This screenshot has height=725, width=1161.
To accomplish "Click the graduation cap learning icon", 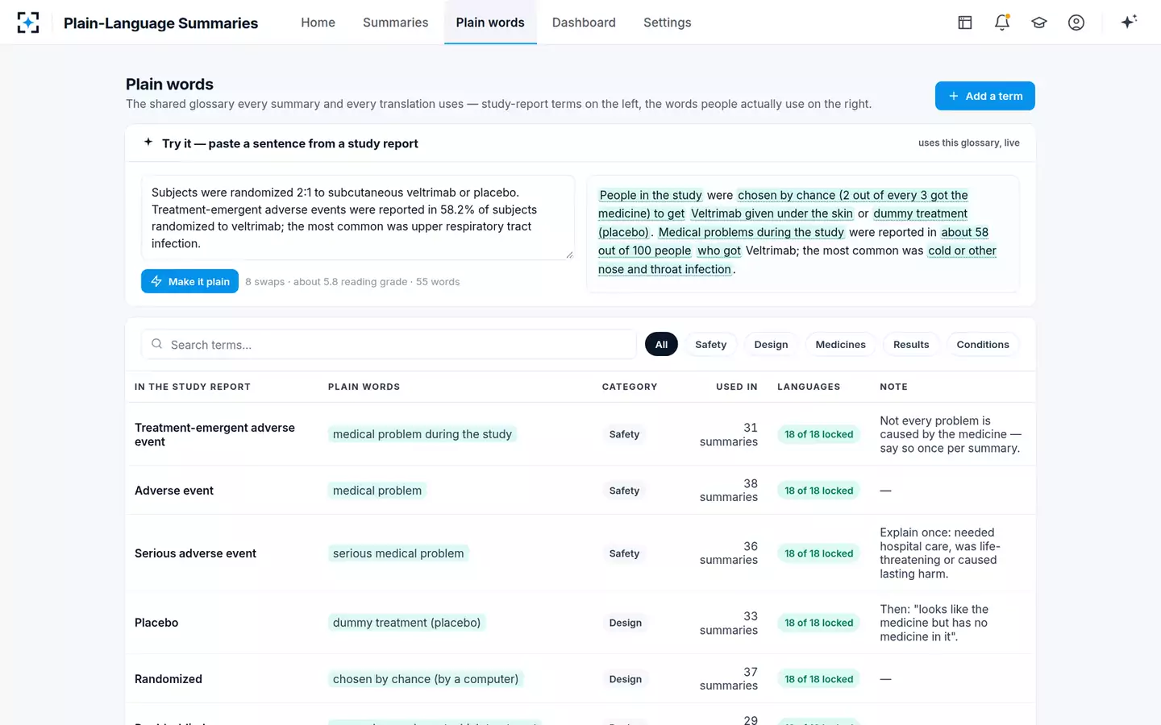I will (x=1039, y=23).
